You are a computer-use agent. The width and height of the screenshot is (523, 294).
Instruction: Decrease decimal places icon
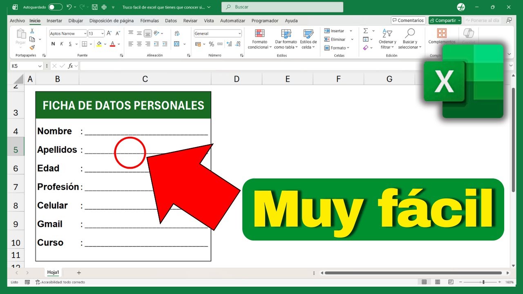(x=237, y=44)
